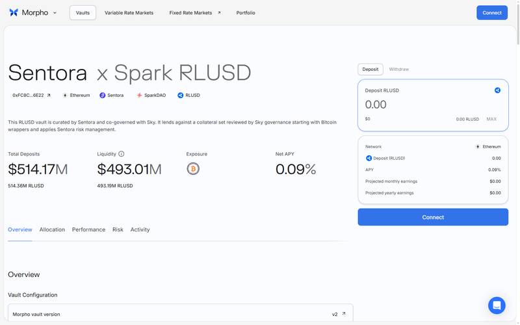The image size is (520, 325).
Task: Click the SparkDAO star icon
Action: coord(139,95)
